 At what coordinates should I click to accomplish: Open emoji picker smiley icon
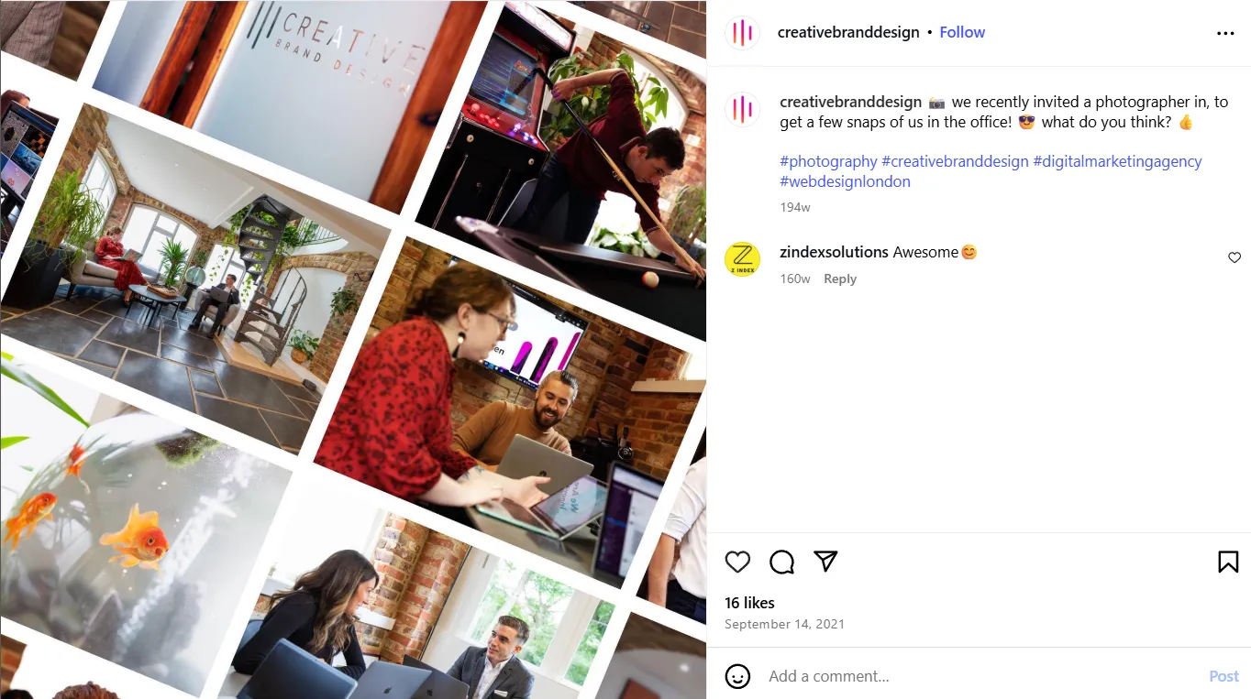coord(737,676)
